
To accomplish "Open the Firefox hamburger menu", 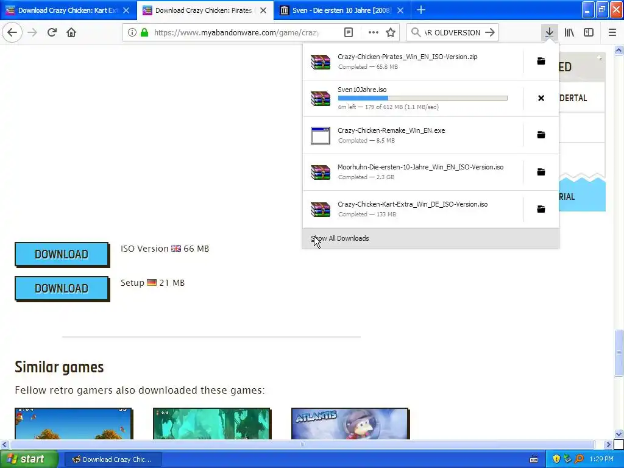I will (612, 32).
